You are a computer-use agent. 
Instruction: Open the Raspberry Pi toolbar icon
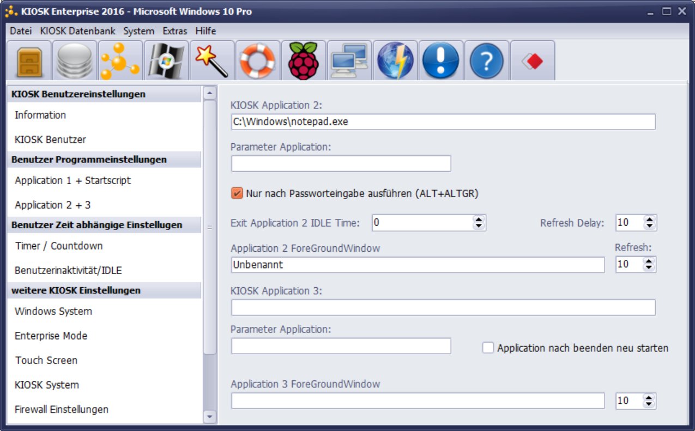tap(304, 61)
